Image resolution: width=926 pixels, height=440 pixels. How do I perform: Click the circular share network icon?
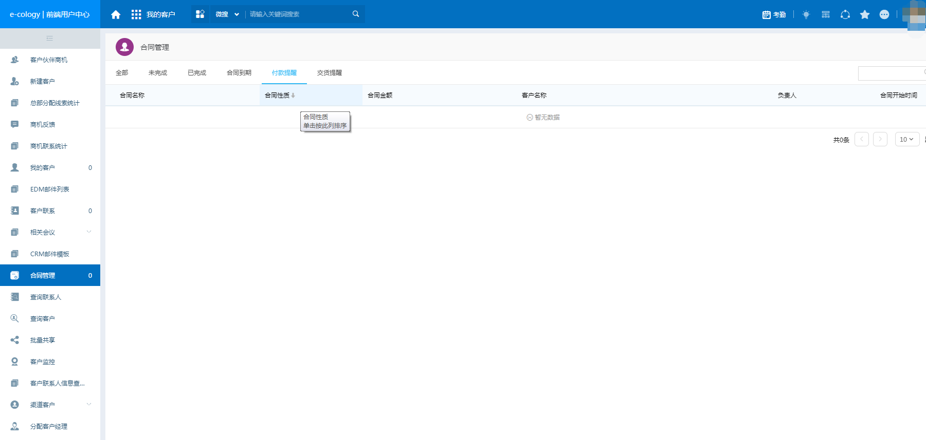(845, 14)
